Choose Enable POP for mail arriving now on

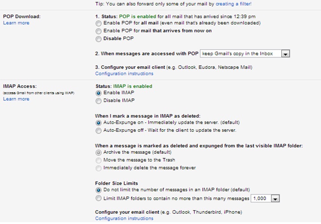pyautogui.click(x=98, y=31)
